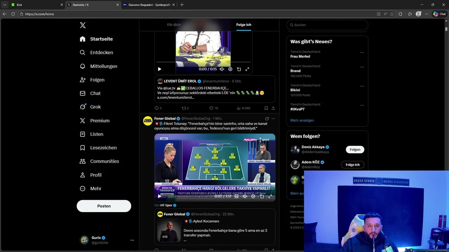Open the Startseite home page

pos(96,39)
